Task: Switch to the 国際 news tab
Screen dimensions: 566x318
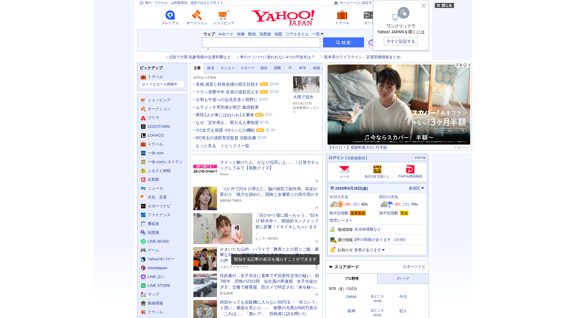Action: pos(277,68)
